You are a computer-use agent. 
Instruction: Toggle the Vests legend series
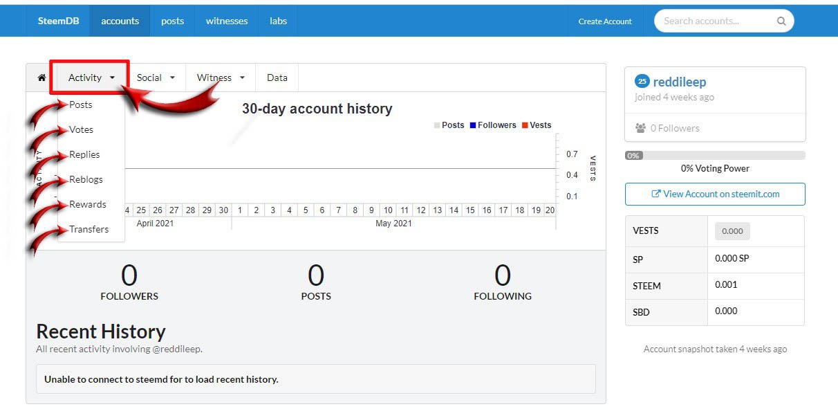coord(536,125)
